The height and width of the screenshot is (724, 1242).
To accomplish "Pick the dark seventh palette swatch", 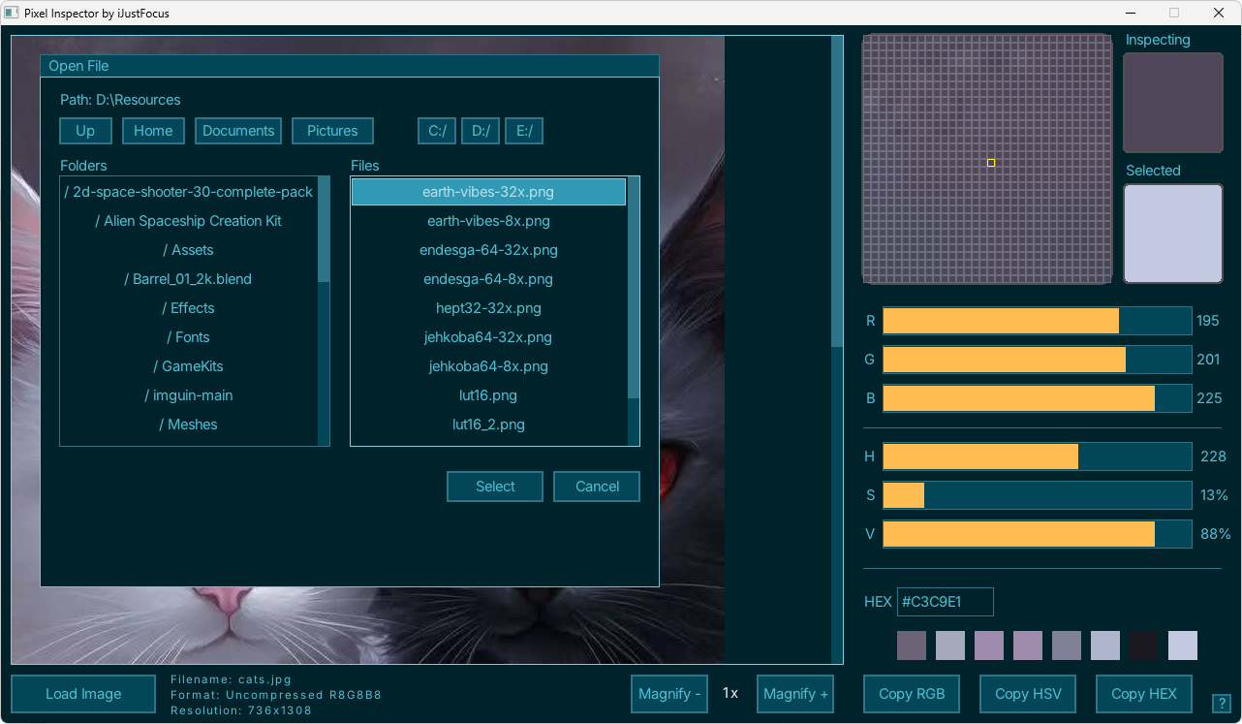I will 1144,645.
